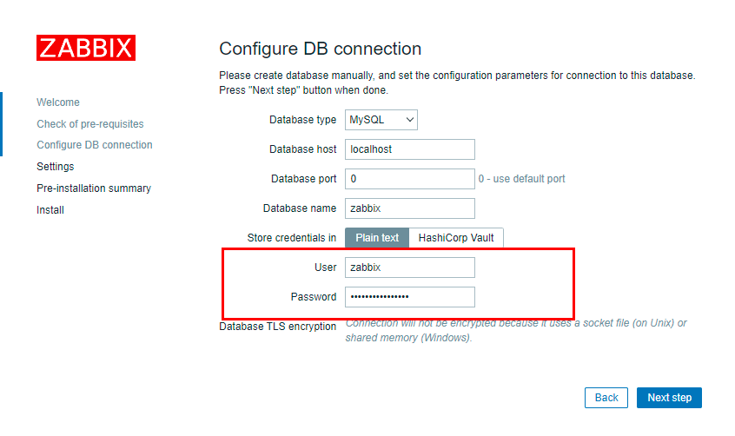The height and width of the screenshot is (436, 735).
Task: Focus the Password field
Action: click(410, 297)
